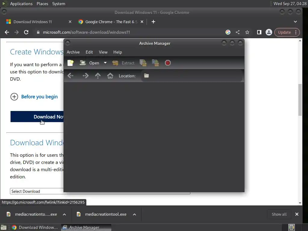Image resolution: width=308 pixels, height=231 pixels.
Task: Go forward in Chrome
Action: coord(17,32)
